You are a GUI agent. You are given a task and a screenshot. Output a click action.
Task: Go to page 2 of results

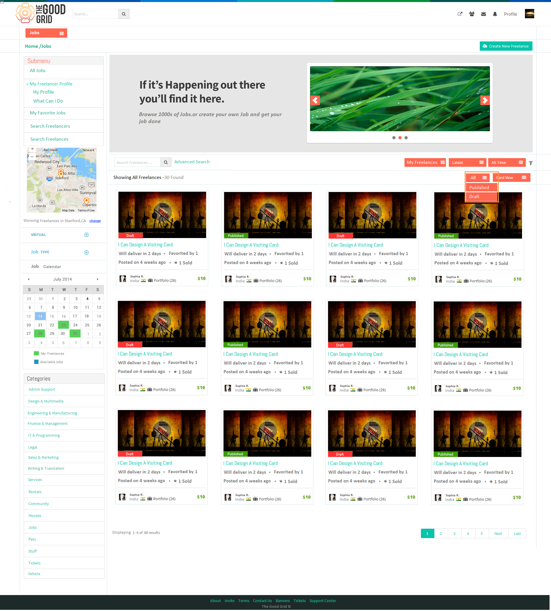(x=440, y=533)
